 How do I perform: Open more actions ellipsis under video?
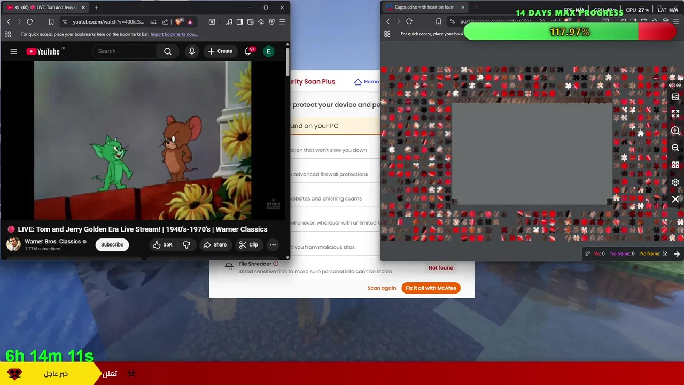pyautogui.click(x=273, y=244)
